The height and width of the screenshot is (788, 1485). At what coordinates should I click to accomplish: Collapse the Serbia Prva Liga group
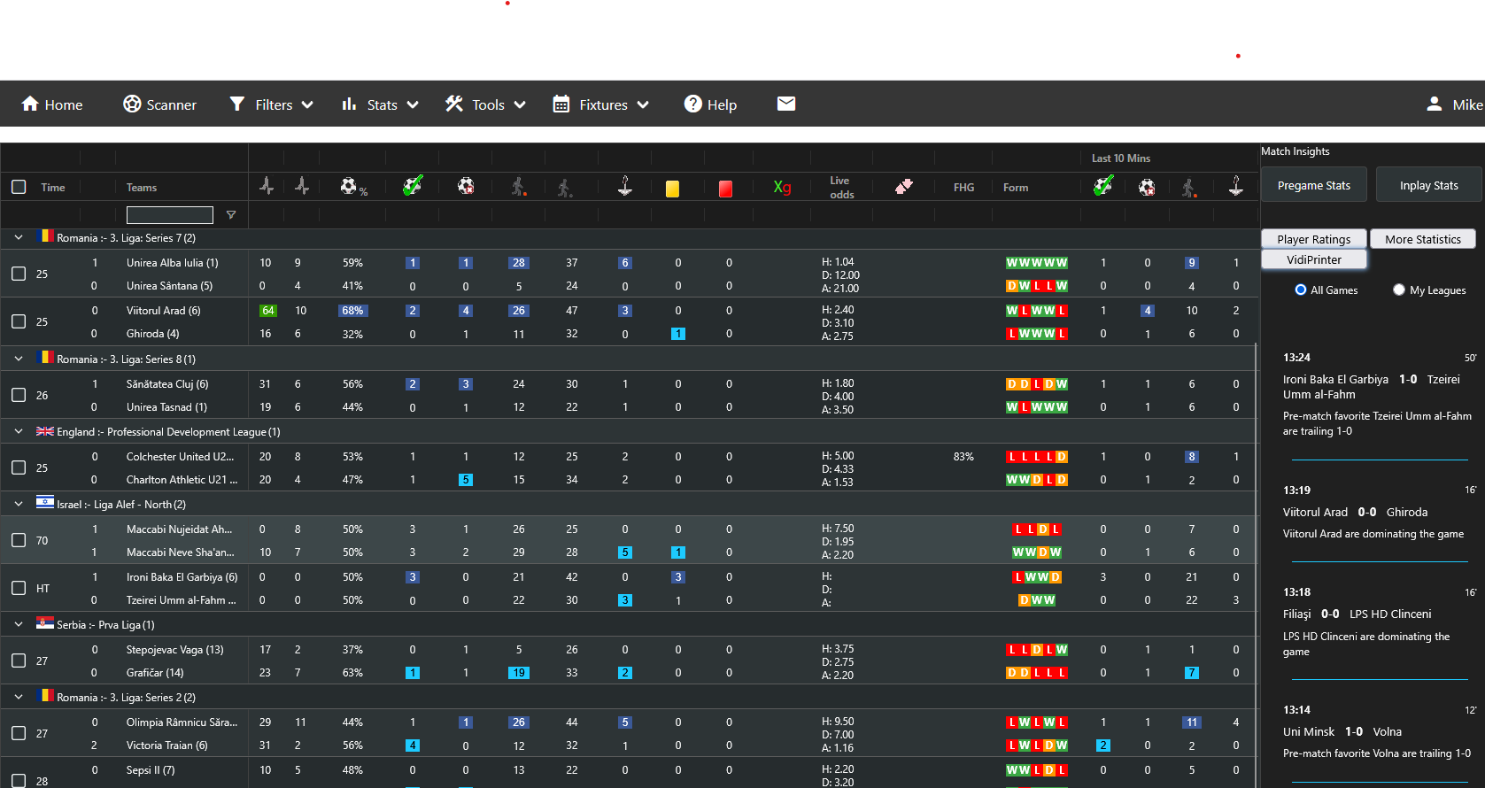19,624
